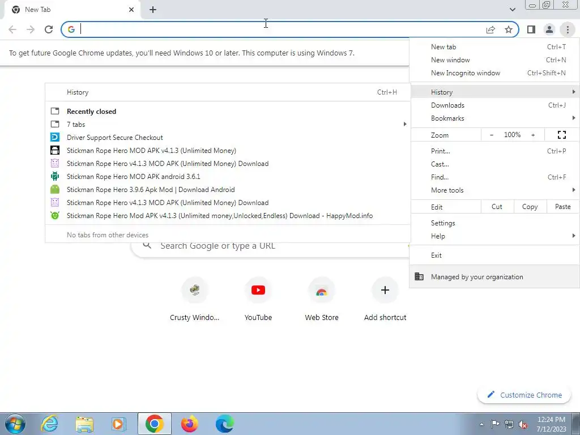Open the tab search chevron
This screenshot has width=580, height=435.
tap(512, 10)
